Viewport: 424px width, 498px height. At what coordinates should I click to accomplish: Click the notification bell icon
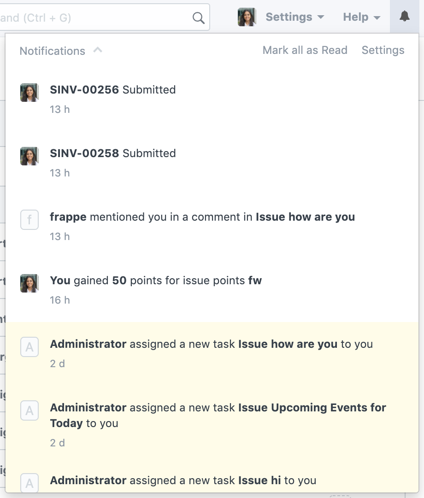(x=404, y=17)
